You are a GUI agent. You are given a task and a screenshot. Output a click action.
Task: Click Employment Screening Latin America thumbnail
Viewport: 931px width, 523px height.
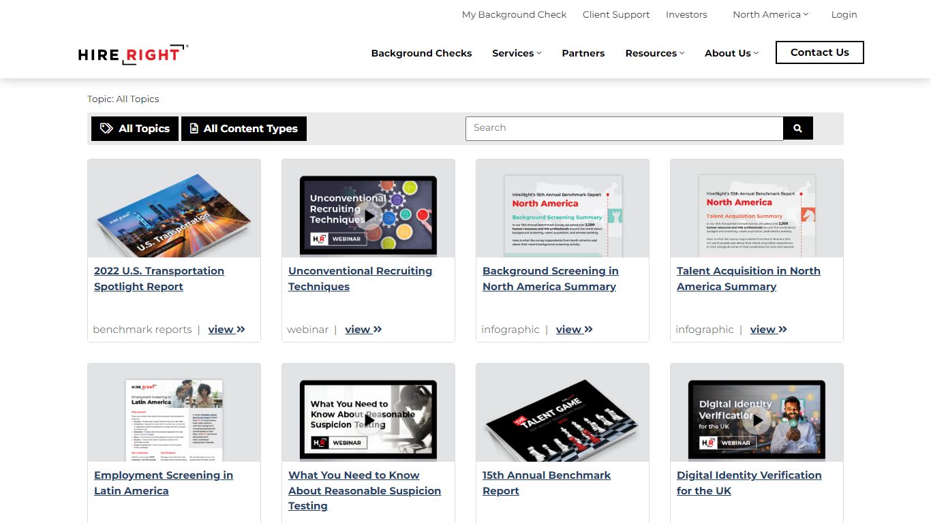click(174, 413)
